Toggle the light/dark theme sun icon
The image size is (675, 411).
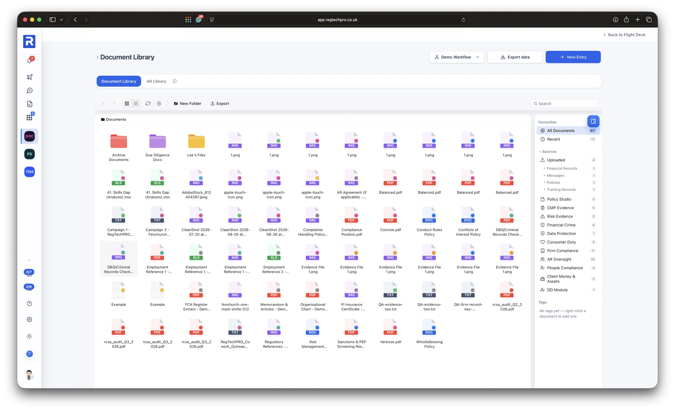[29, 336]
